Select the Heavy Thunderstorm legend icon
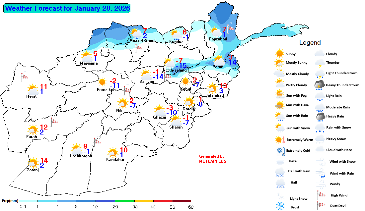This screenshot has width=365, height=211. 320,85
